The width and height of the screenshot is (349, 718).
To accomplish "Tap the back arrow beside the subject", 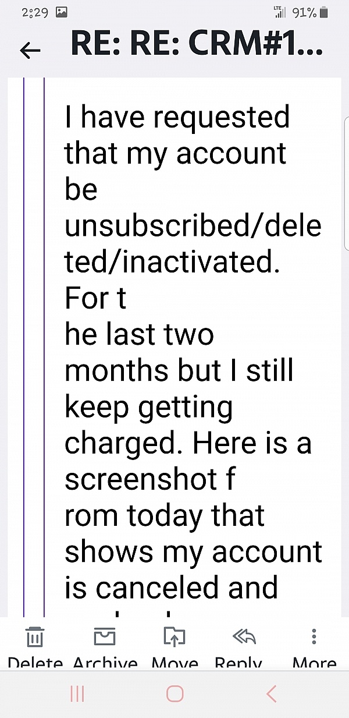I will (x=30, y=51).
